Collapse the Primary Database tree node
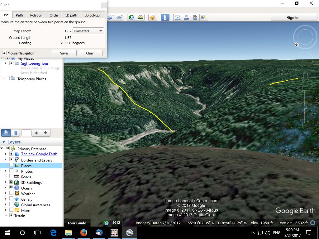This screenshot has height=239, width=319. coord(2,148)
